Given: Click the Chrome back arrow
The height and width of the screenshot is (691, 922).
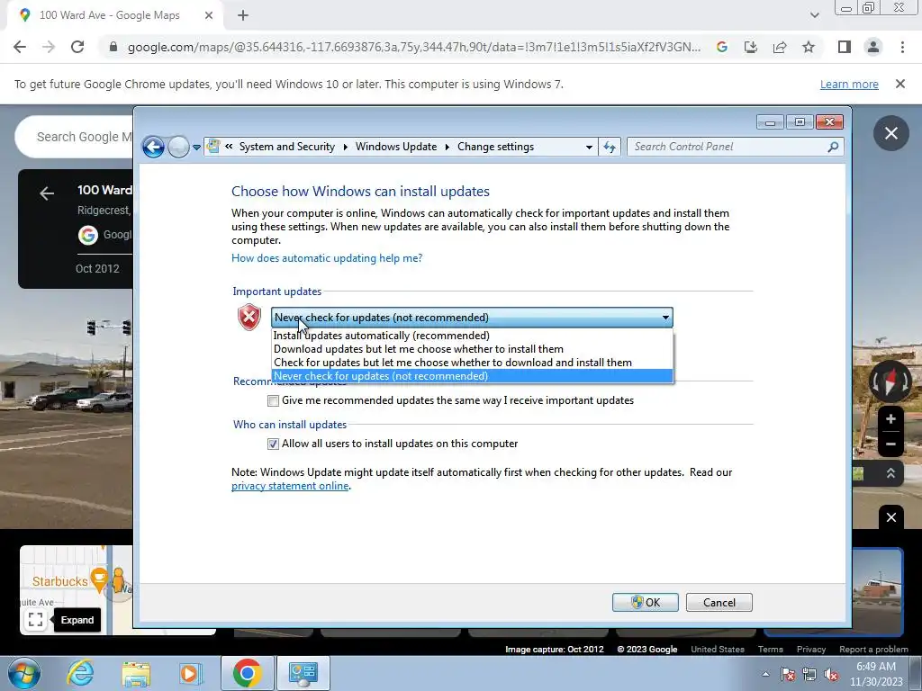Looking at the screenshot, I should pyautogui.click(x=20, y=47).
